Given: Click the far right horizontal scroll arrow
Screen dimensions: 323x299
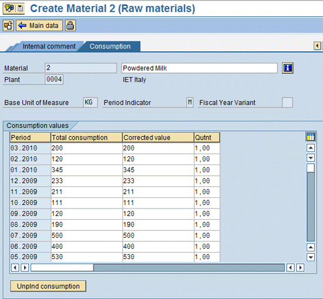Looking at the screenshot, I should pyautogui.click(x=300, y=268).
